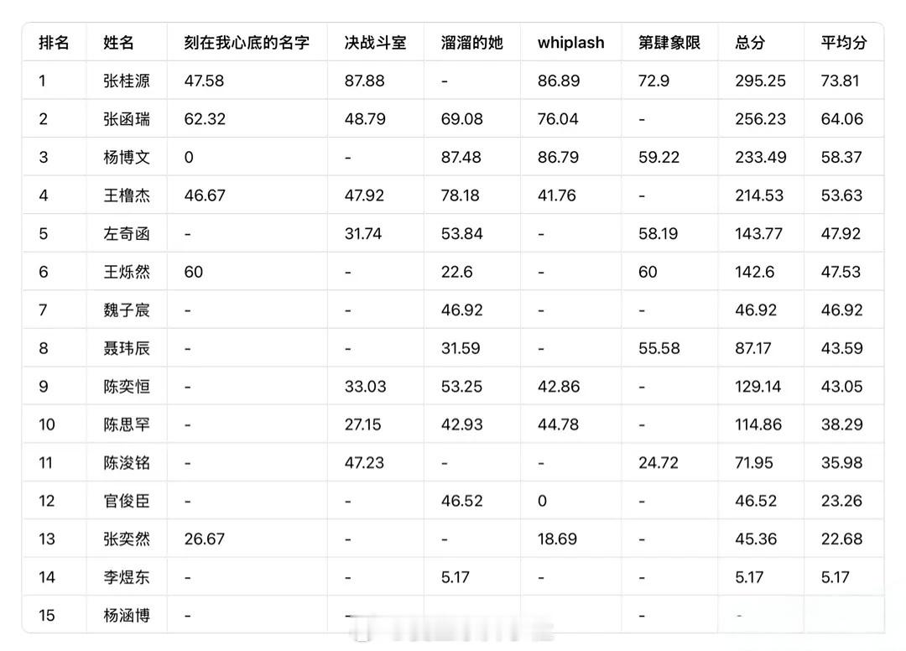Select the value 22.6

pyautogui.click(x=456, y=272)
